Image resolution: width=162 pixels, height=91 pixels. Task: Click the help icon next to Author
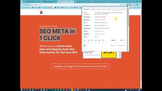point(88,31)
